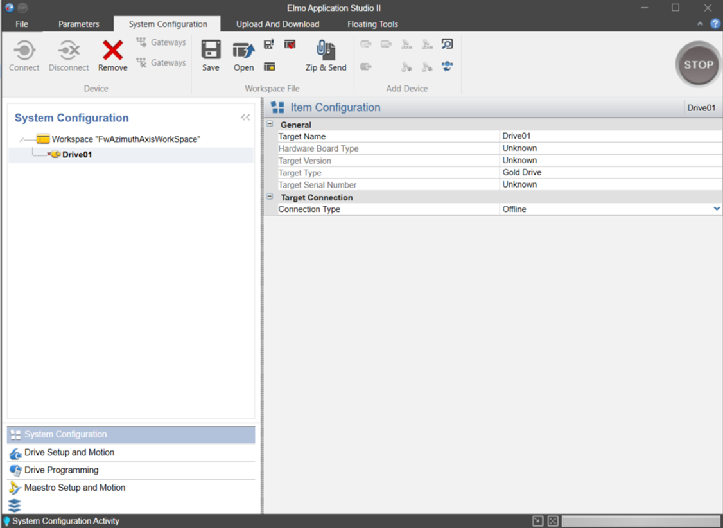
Task: Minimize the Elmo Application Studio window
Action: coord(645,8)
